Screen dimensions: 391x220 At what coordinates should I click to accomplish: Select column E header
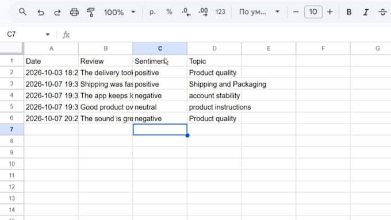click(x=269, y=48)
